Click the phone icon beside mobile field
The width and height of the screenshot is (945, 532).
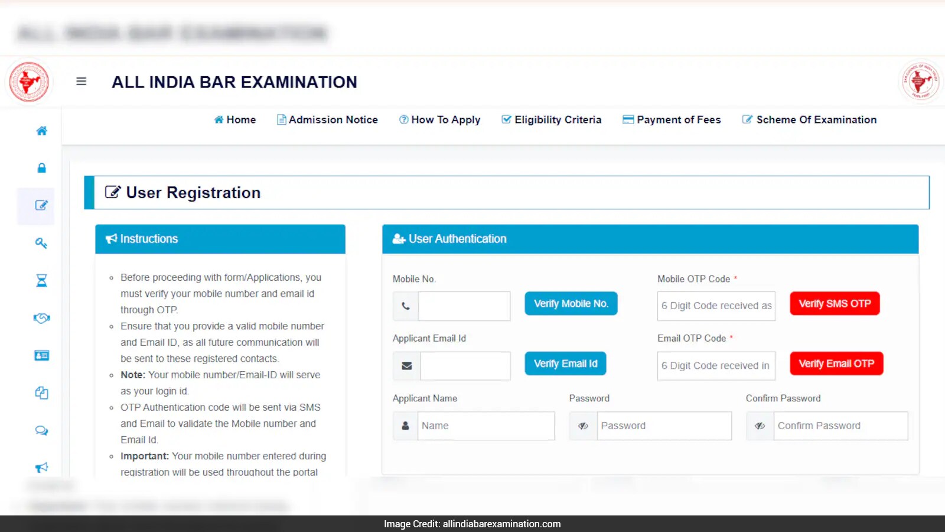coord(406,306)
